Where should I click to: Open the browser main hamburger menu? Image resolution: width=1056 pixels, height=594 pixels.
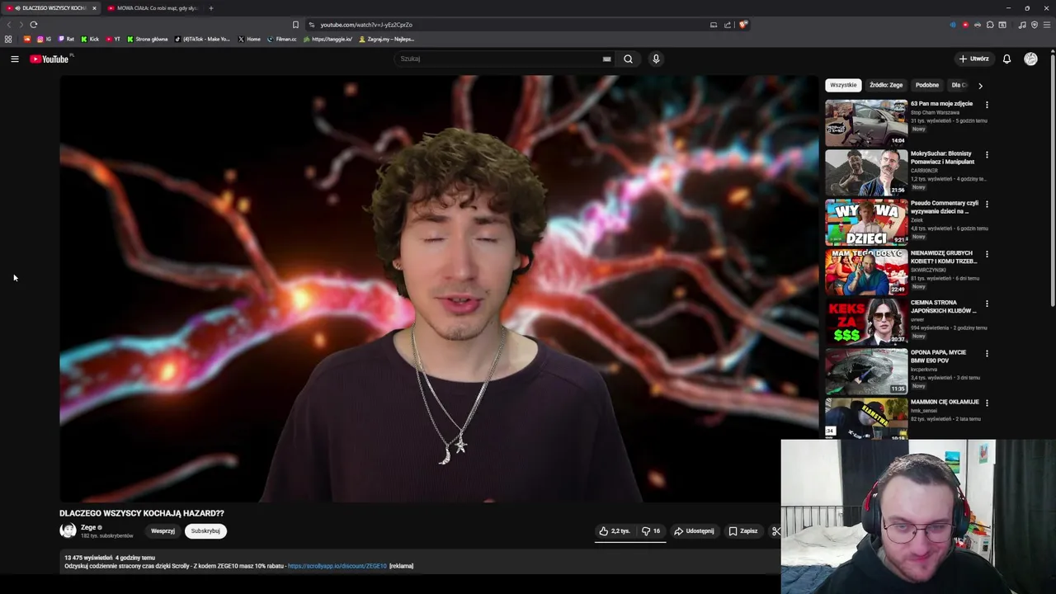click(x=1047, y=25)
